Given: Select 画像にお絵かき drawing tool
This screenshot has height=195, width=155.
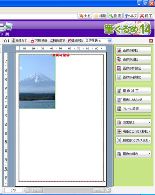Looking at the screenshot, I should pos(133,100).
